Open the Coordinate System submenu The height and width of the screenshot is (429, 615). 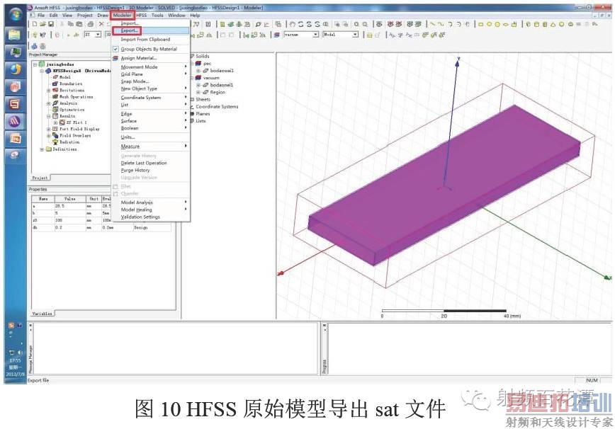[151, 98]
